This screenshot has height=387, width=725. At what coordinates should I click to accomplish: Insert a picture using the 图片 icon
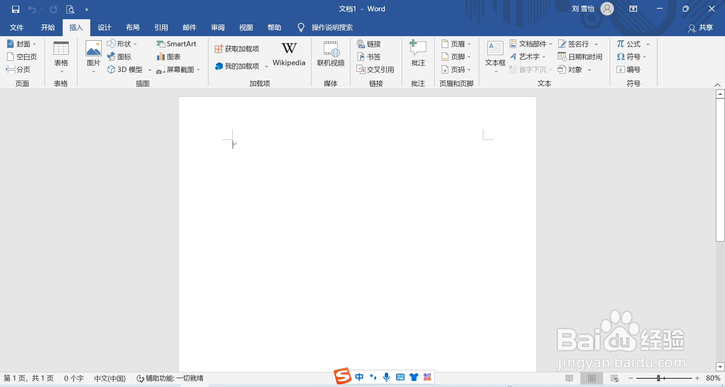93,56
